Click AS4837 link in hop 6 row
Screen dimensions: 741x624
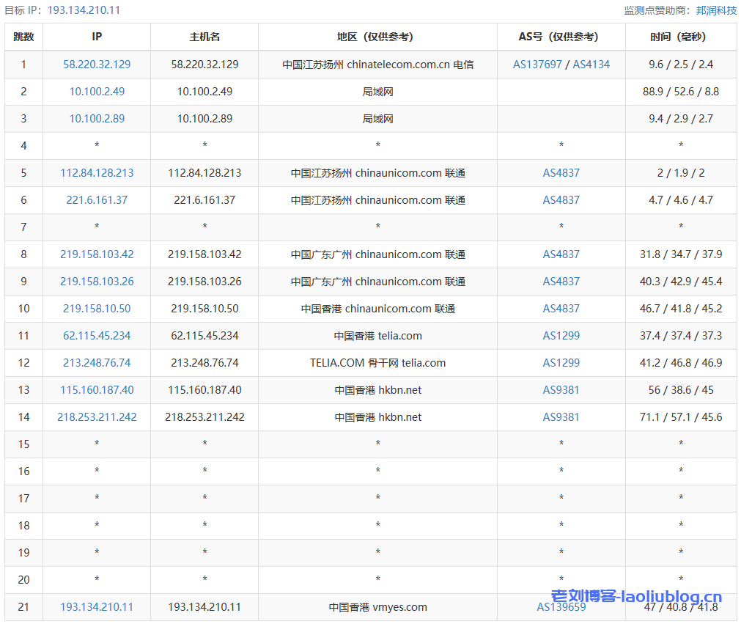561,200
